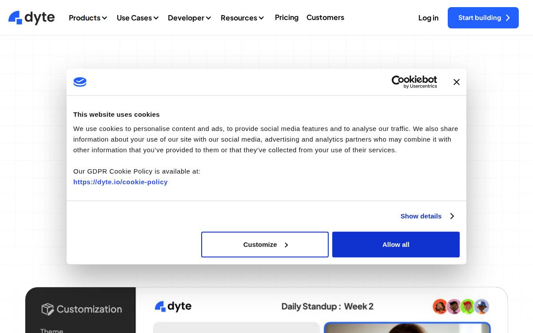This screenshot has height=333, width=533.
Task: Close the cookie consent dialog
Action: 456,82
